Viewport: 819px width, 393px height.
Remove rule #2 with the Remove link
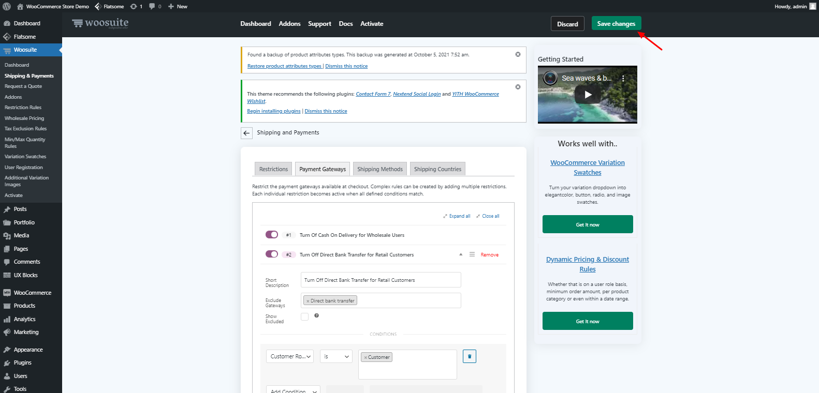pyautogui.click(x=489, y=254)
